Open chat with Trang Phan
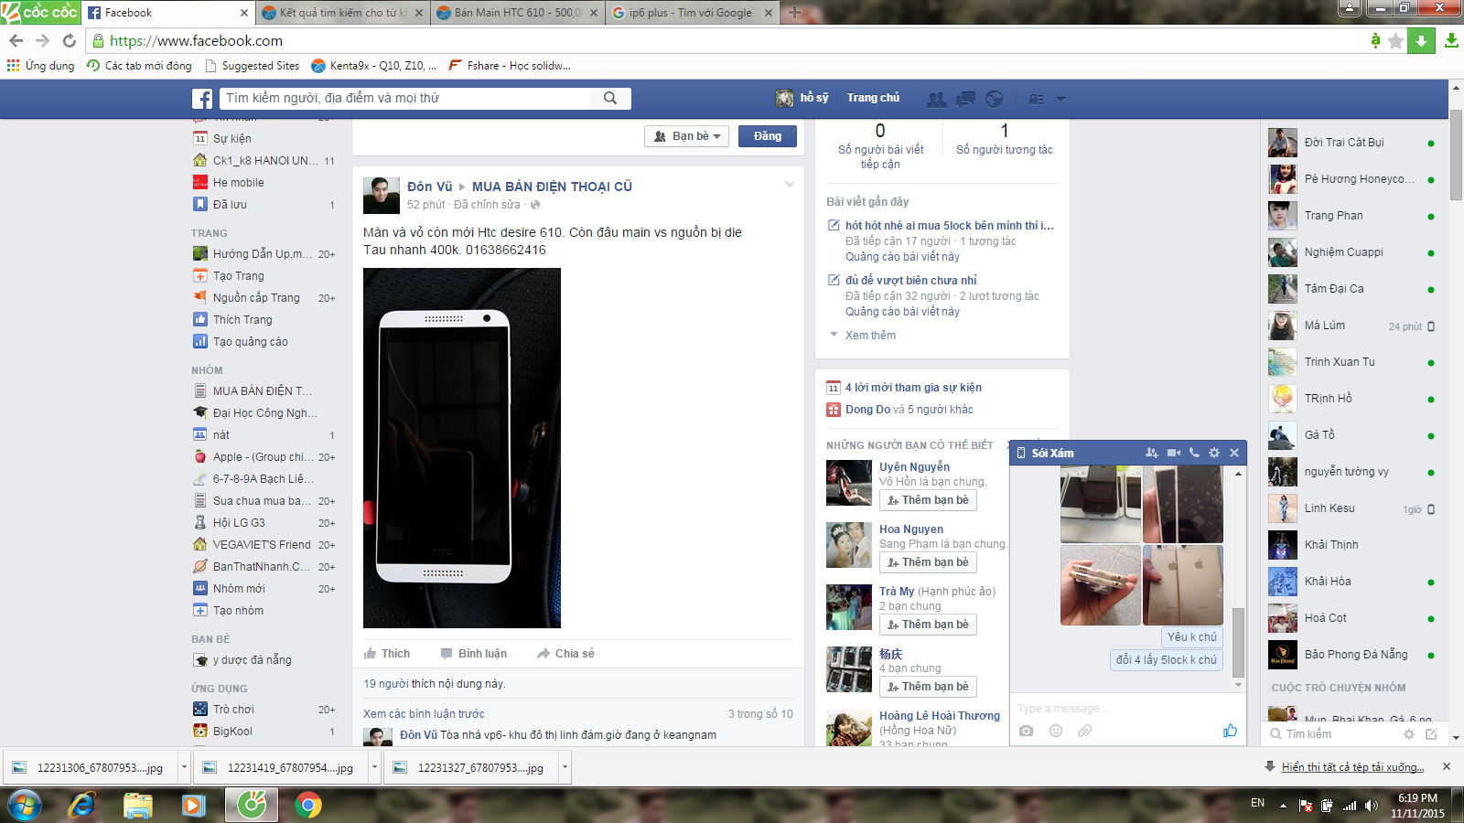Screen dimensions: 1464x823 coord(1351,216)
